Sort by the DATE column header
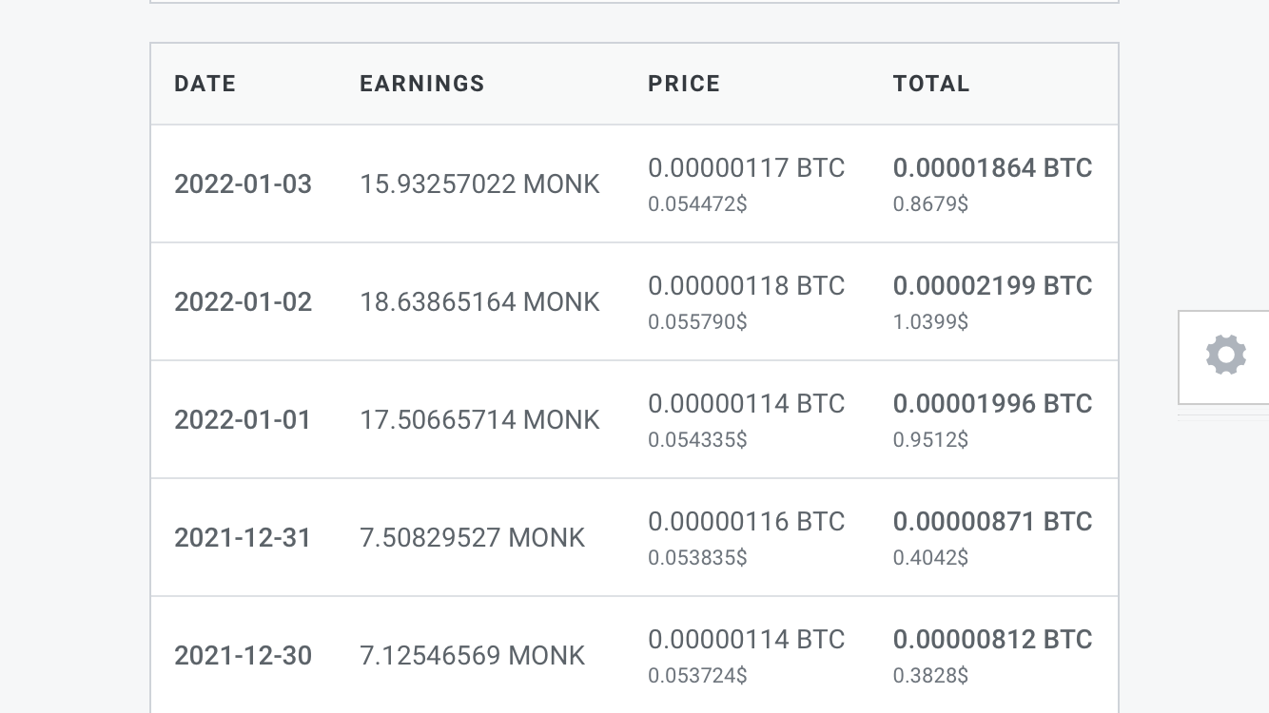 205,84
